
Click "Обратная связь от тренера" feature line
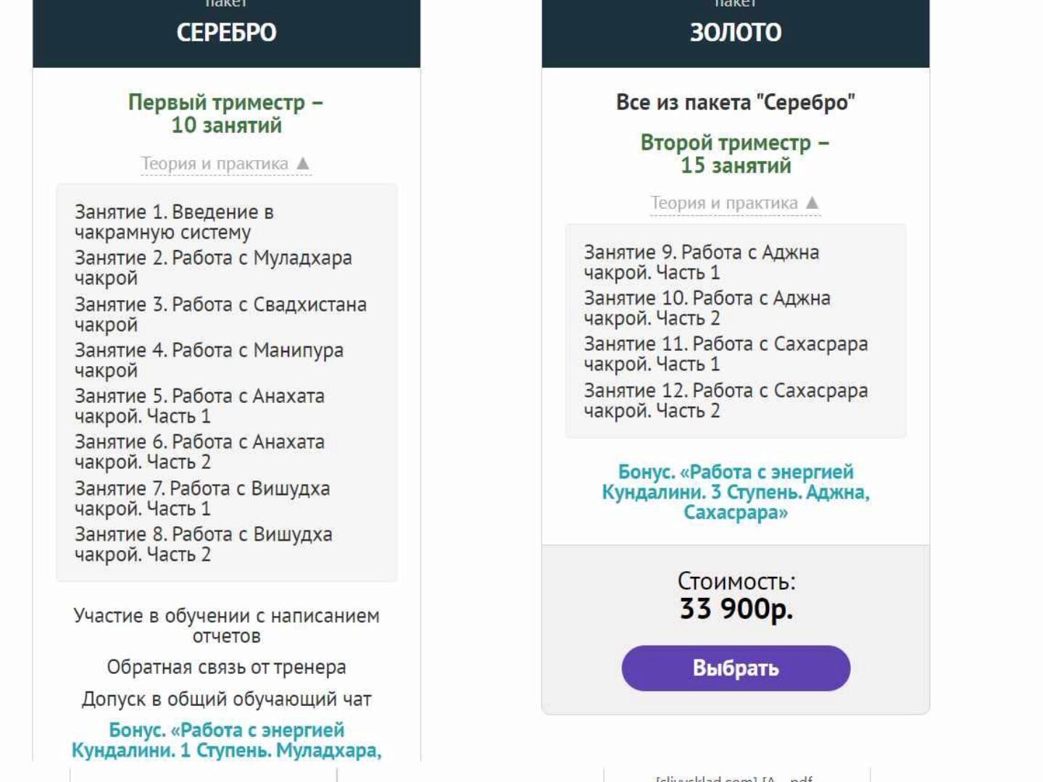click(226, 667)
